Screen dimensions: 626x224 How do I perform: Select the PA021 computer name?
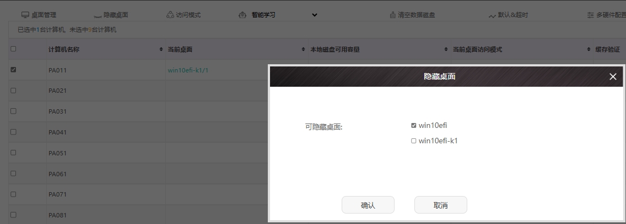57,91
